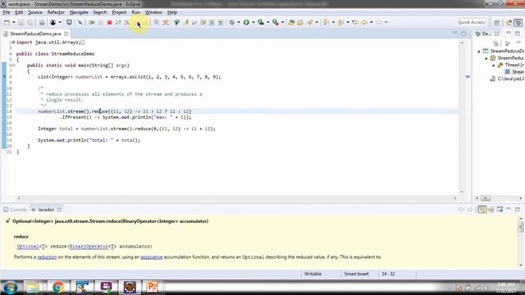This screenshot has height=295, width=525.
Task: Click the Print toolbar icon
Action: [x=42, y=22]
